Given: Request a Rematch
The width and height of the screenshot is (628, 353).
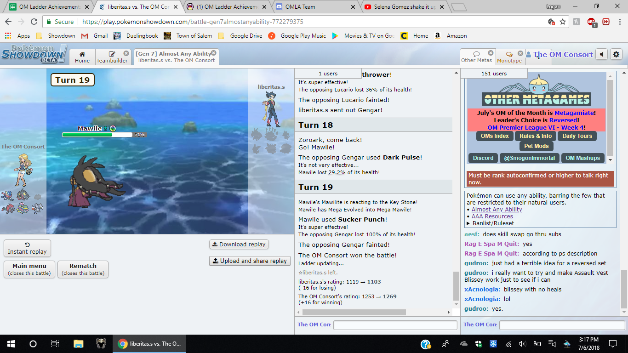Looking at the screenshot, I should [x=83, y=269].
